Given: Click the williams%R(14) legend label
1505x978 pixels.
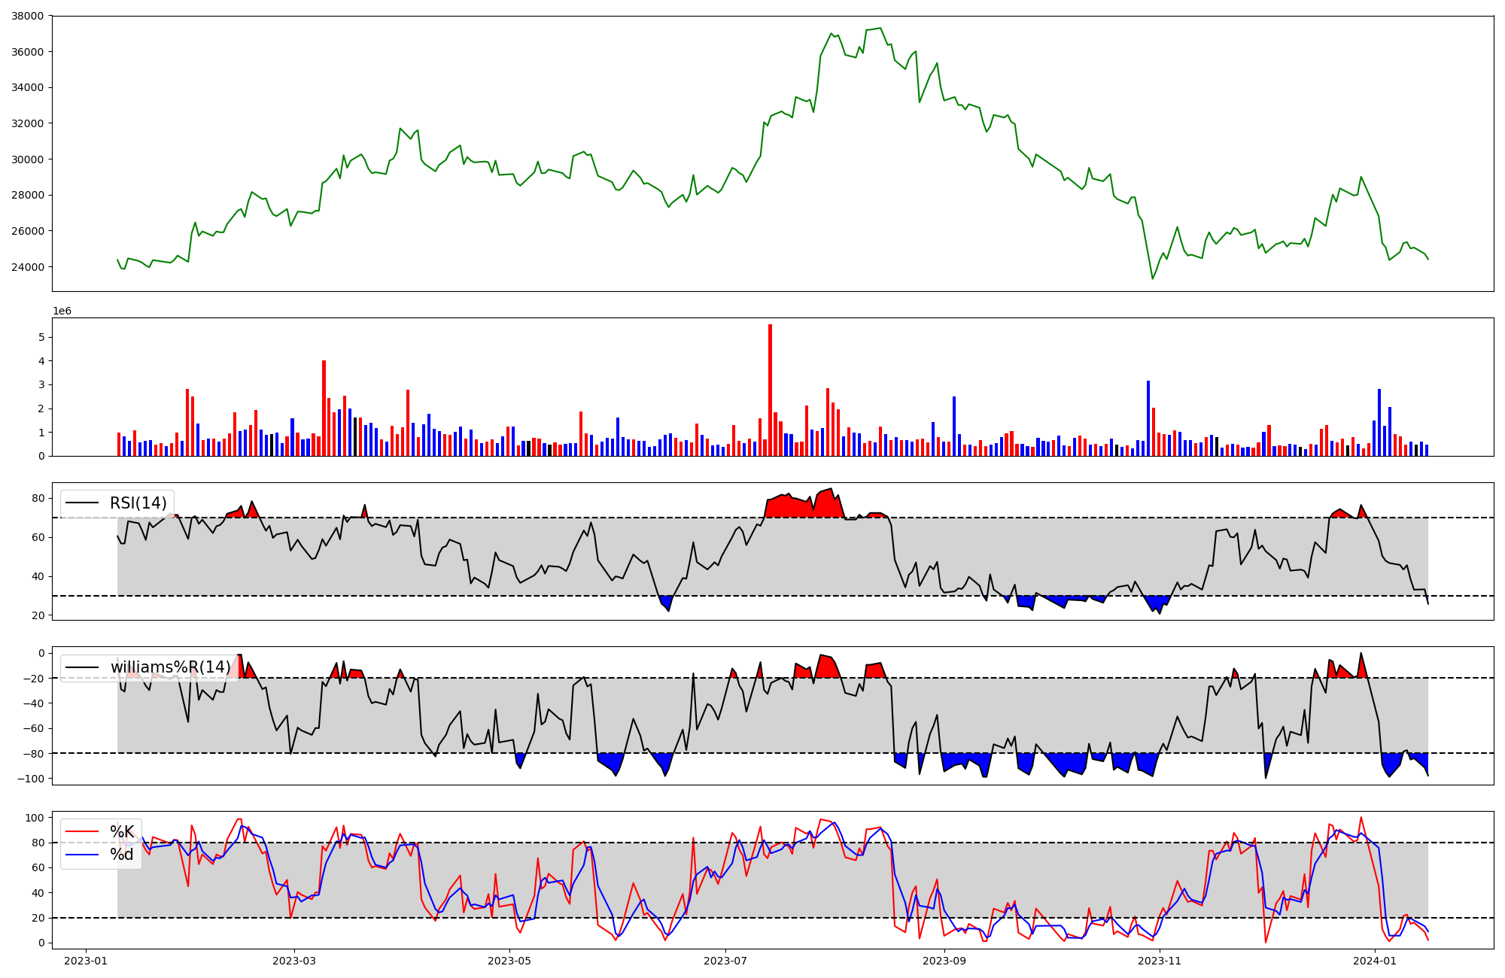Looking at the screenshot, I should point(171,667).
